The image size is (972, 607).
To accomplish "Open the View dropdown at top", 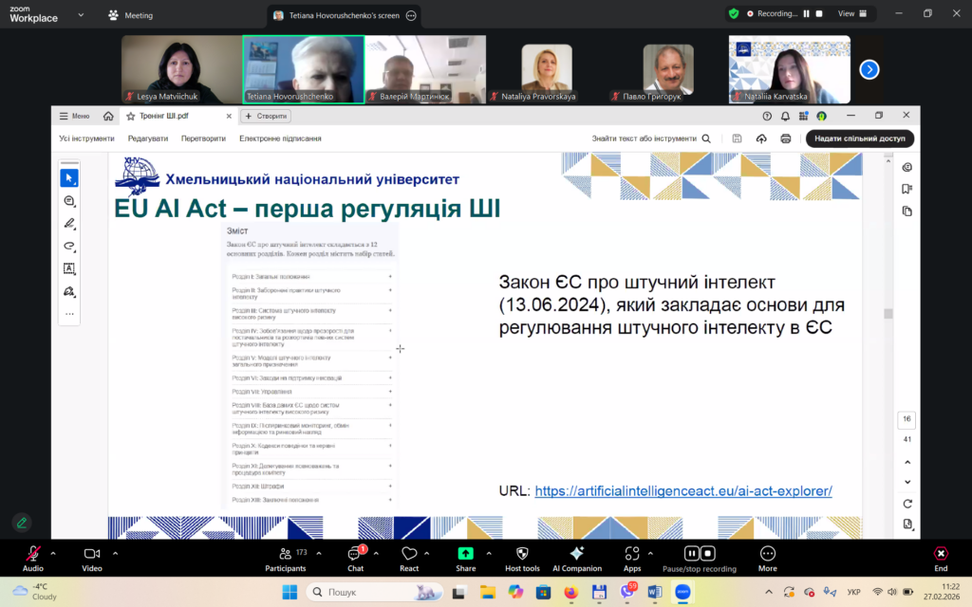I will [x=850, y=14].
